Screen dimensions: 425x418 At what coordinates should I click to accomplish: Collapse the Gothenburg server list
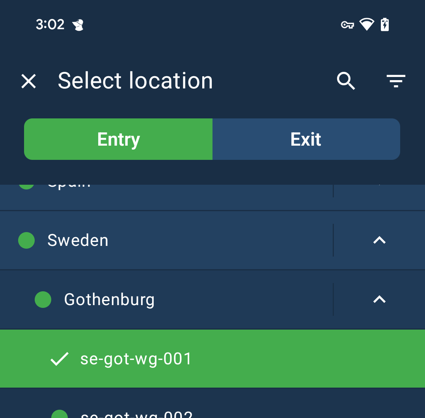[x=379, y=299]
